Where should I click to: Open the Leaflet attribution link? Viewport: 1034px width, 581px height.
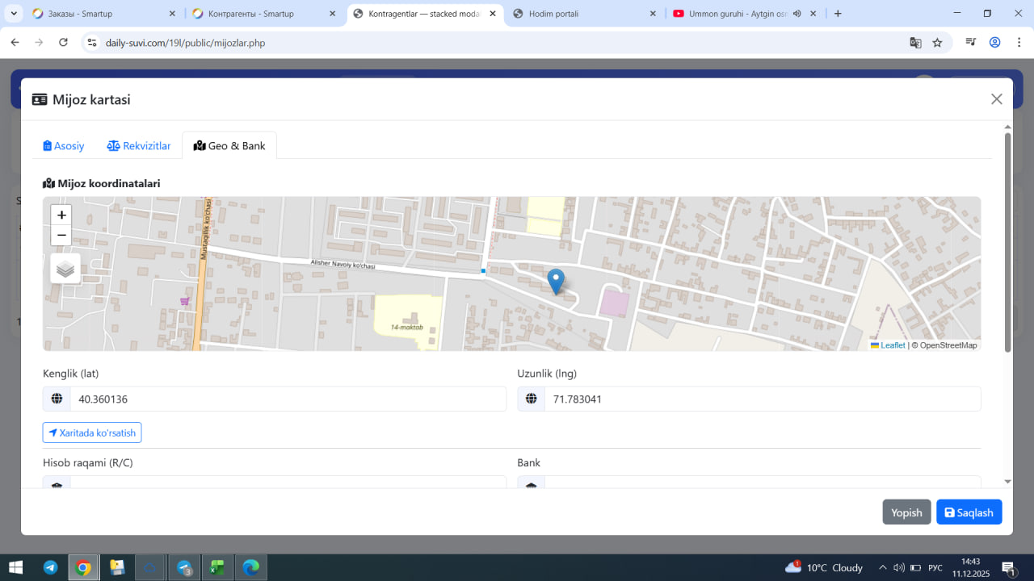pyautogui.click(x=892, y=345)
